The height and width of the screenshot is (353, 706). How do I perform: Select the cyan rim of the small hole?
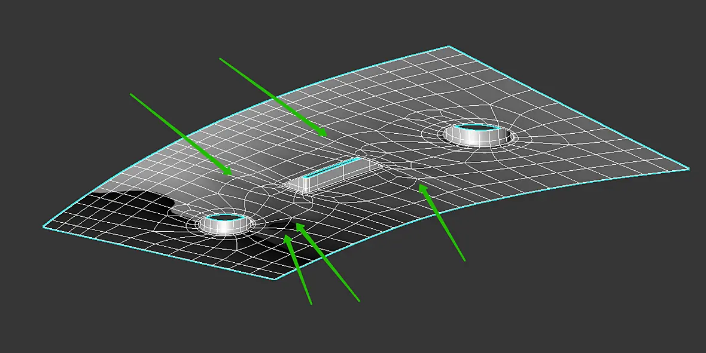tap(223, 217)
